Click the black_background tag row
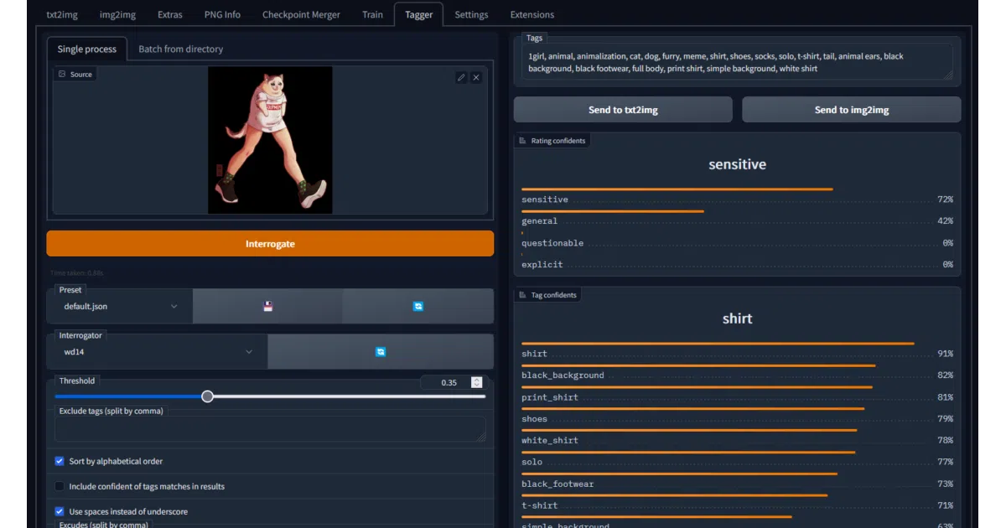 (737, 371)
